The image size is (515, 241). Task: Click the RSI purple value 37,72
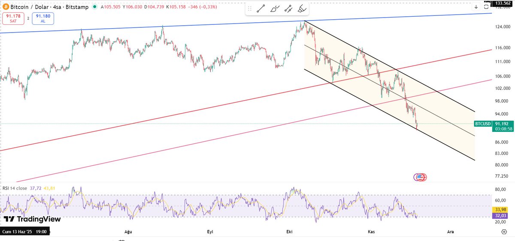click(x=36, y=188)
